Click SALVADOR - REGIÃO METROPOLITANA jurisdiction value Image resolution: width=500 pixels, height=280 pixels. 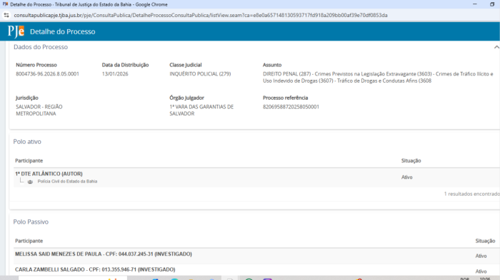39,110
